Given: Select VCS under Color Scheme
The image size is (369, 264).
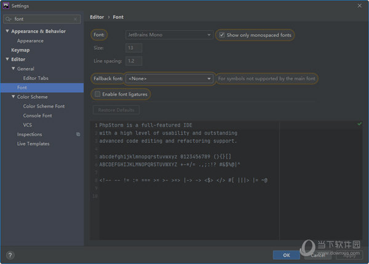Looking at the screenshot, I should click(x=28, y=125).
